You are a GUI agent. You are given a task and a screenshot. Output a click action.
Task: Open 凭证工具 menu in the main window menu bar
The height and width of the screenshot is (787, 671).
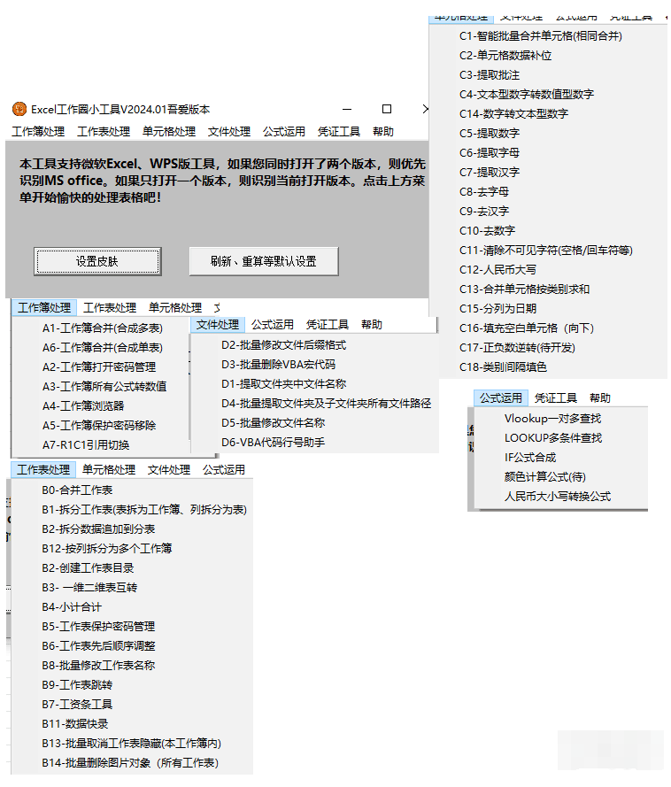point(339,132)
